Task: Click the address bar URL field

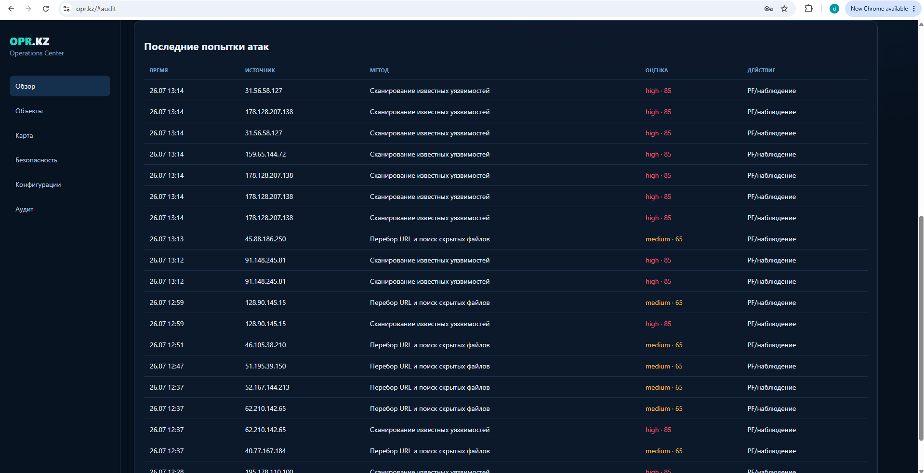Action: click(414, 9)
